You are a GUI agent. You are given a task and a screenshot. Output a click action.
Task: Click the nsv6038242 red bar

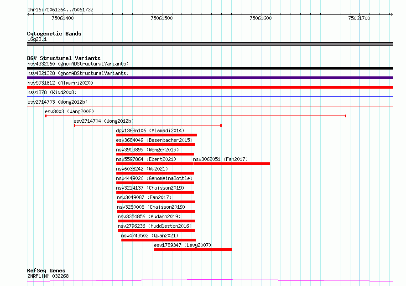pyautogui.click(x=155, y=173)
